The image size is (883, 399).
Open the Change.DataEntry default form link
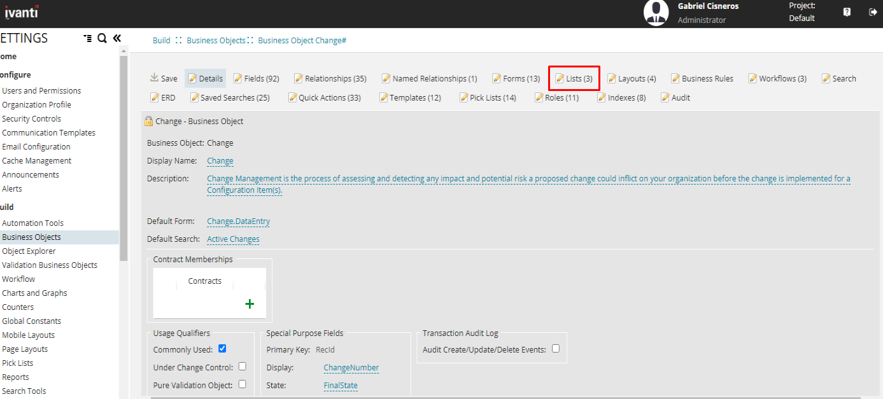point(238,221)
